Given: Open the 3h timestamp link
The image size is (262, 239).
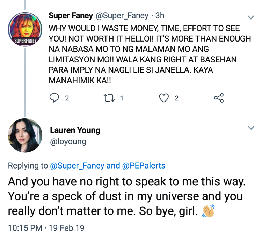Looking at the screenshot, I should coord(160,16).
